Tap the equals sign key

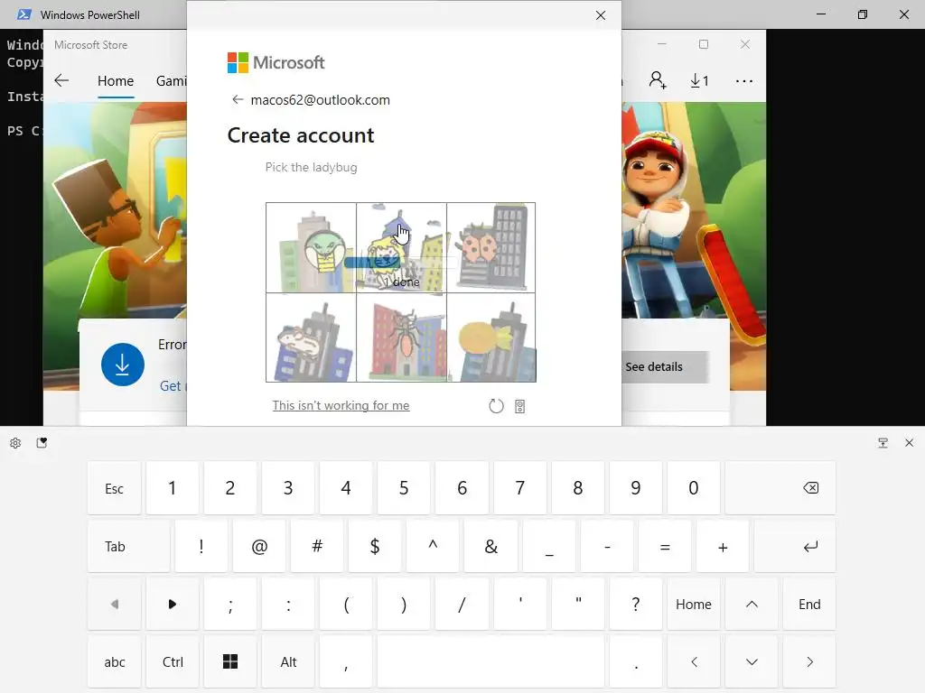[665, 546]
